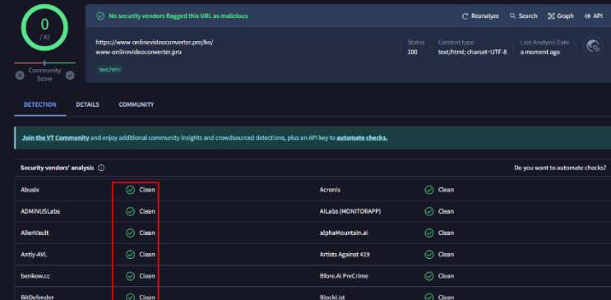
Task: Click the Clean result text for Abusix
Action: [147, 190]
